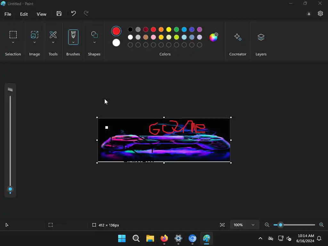The width and height of the screenshot is (328, 246).
Task: Open taskbar Search
Action: tap(136, 238)
